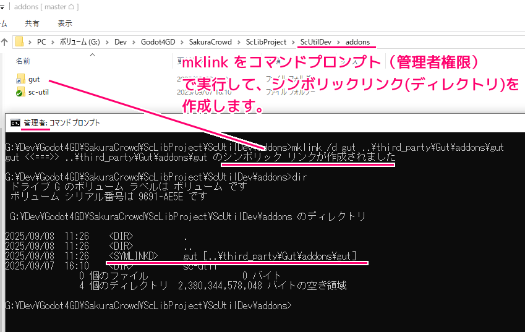The image size is (525, 332).
Task: Click the ドライブ G のボリューム ラベル line
Action: [x=129, y=187]
